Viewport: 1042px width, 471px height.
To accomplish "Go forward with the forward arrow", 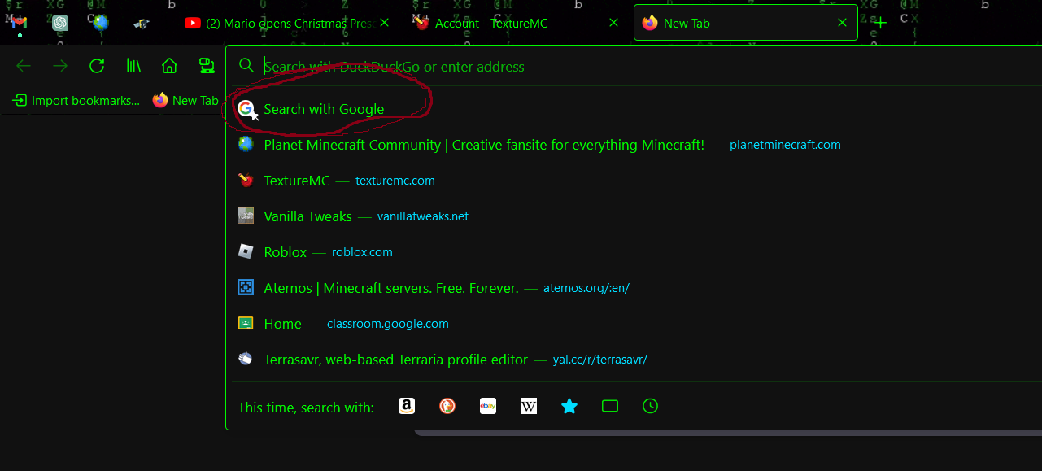I will [x=60, y=66].
